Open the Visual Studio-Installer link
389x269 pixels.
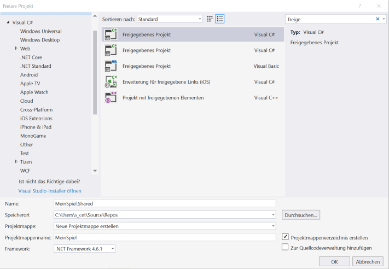(50, 191)
